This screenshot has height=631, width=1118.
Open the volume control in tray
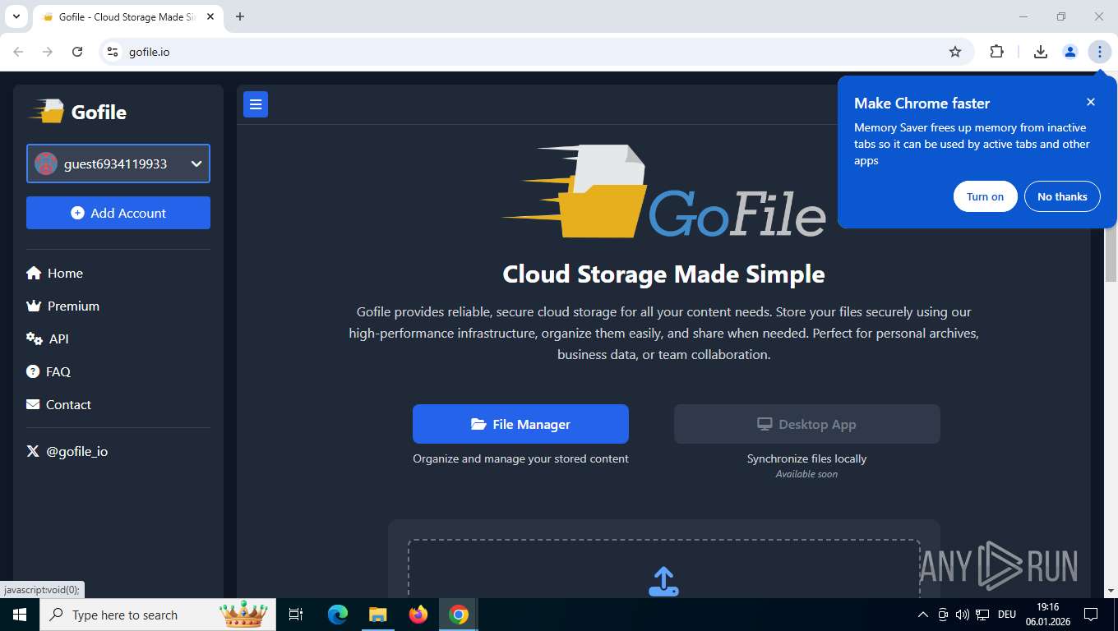(x=963, y=615)
